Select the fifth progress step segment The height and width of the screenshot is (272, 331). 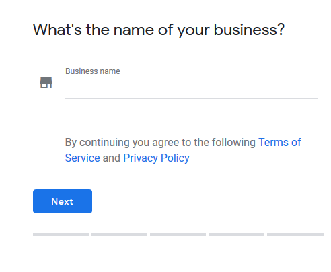click(295, 234)
